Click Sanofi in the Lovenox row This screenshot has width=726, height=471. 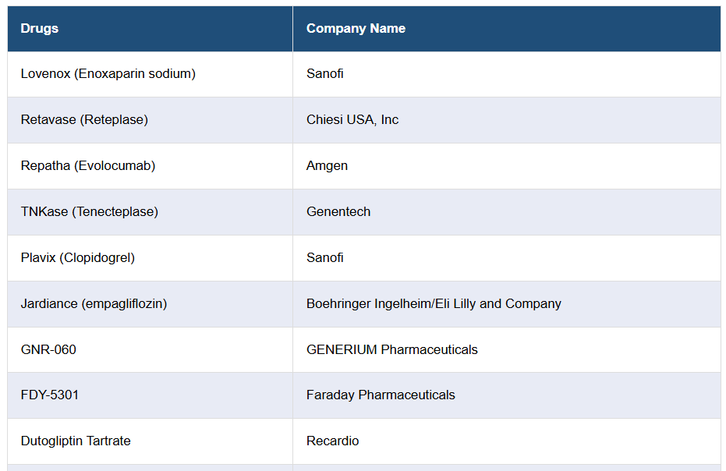coord(325,73)
